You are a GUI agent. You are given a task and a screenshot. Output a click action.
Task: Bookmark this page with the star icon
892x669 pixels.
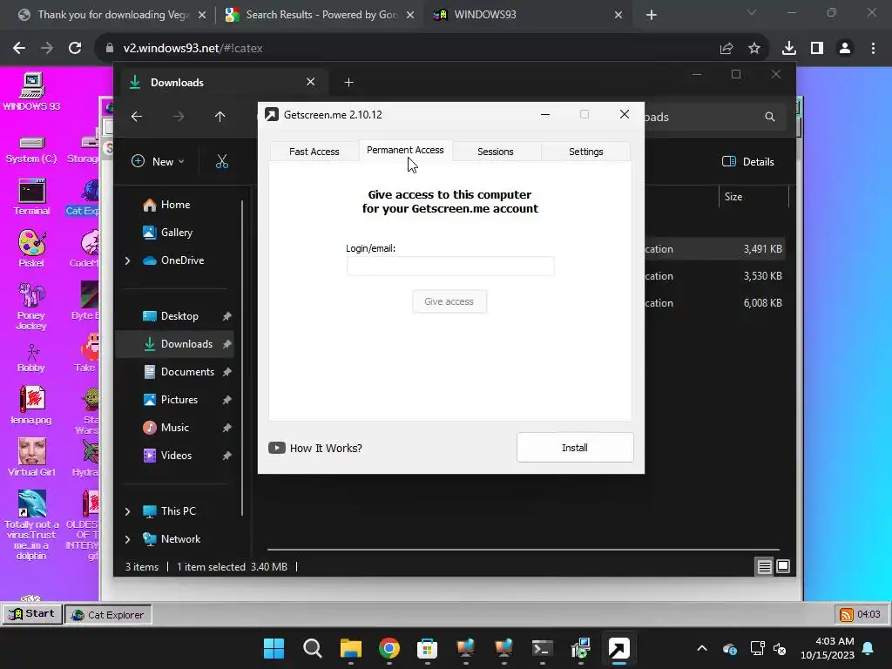point(754,49)
